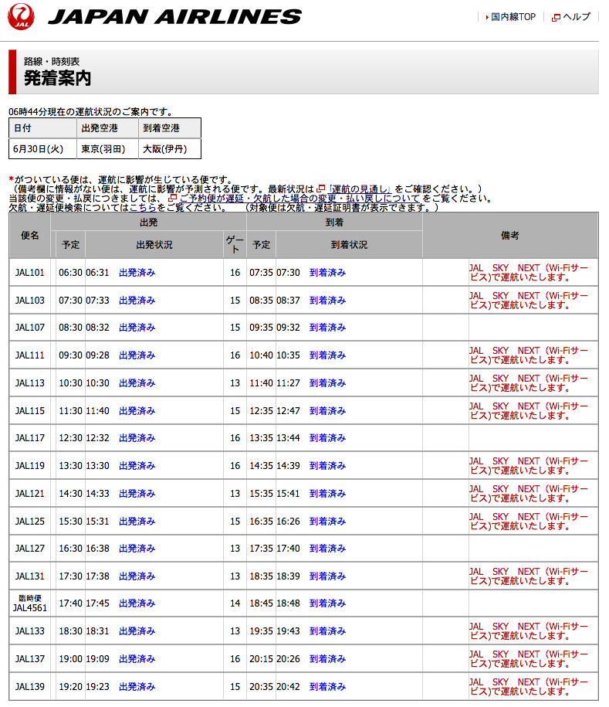The width and height of the screenshot is (609, 707).
Task: Click 到着済み status for JAL115
Action: pyautogui.click(x=327, y=411)
